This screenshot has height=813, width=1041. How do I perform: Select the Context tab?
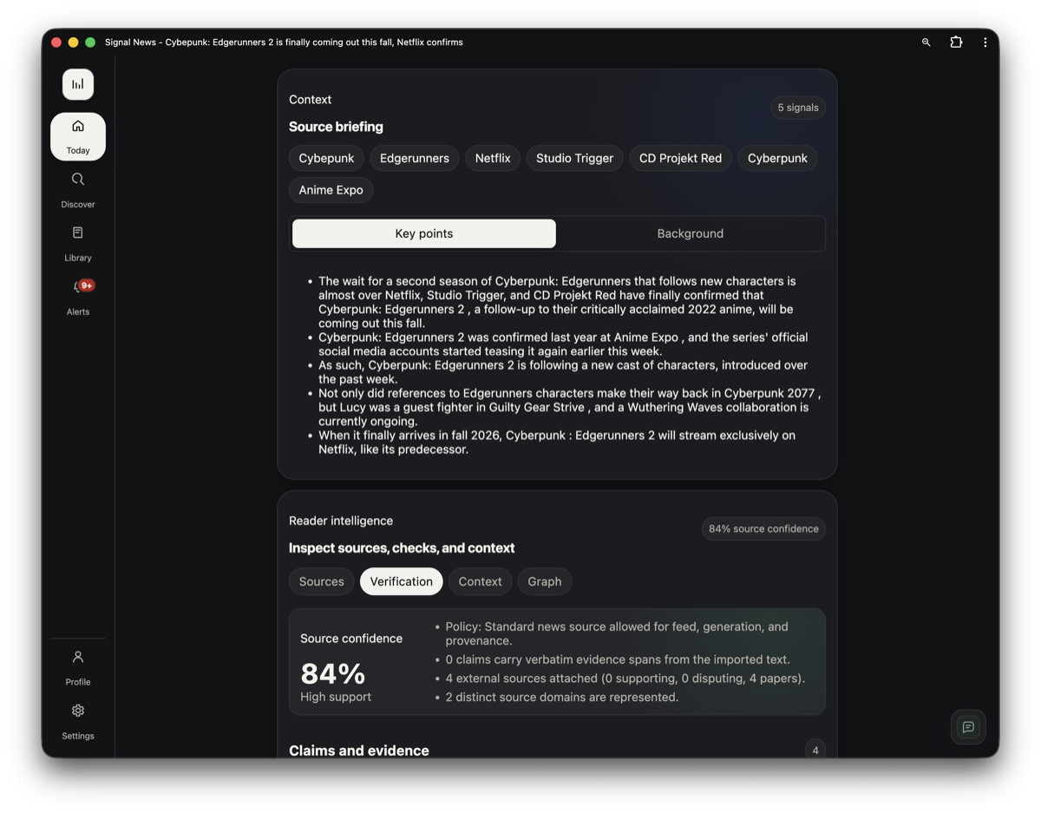pyautogui.click(x=481, y=581)
